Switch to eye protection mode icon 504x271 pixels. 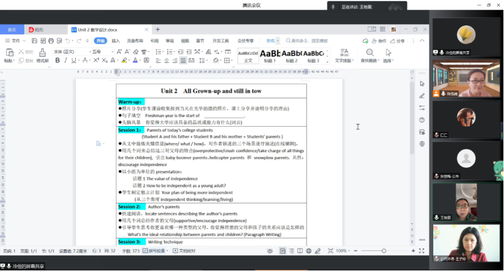[270, 250]
